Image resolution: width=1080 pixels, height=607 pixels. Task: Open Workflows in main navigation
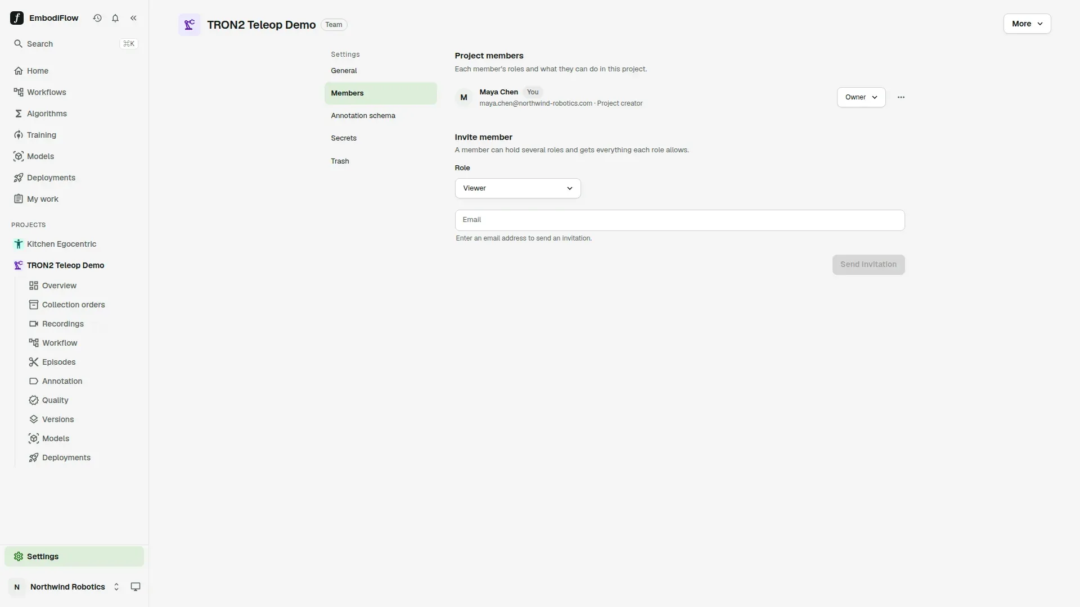click(74, 92)
